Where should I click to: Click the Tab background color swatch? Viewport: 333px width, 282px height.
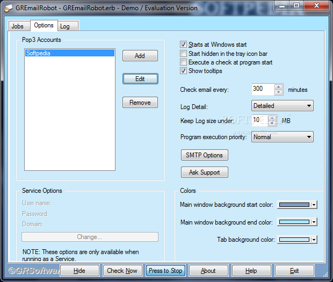coord(294,240)
